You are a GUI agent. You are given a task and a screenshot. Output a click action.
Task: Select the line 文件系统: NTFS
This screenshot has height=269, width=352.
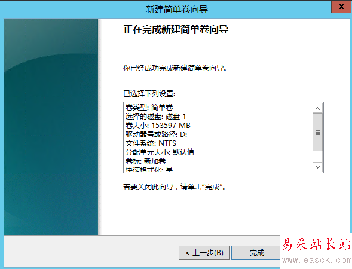coord(151,143)
